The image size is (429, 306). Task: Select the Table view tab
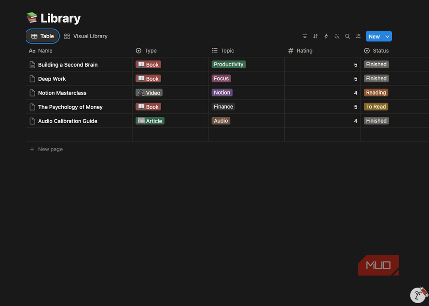[x=42, y=36]
